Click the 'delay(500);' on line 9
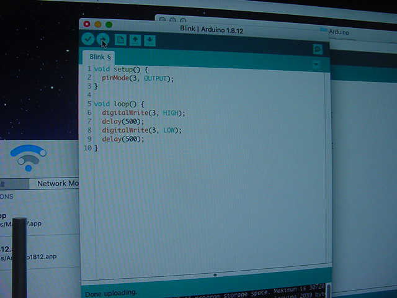Screen dimensions: 397x298 [123, 139]
